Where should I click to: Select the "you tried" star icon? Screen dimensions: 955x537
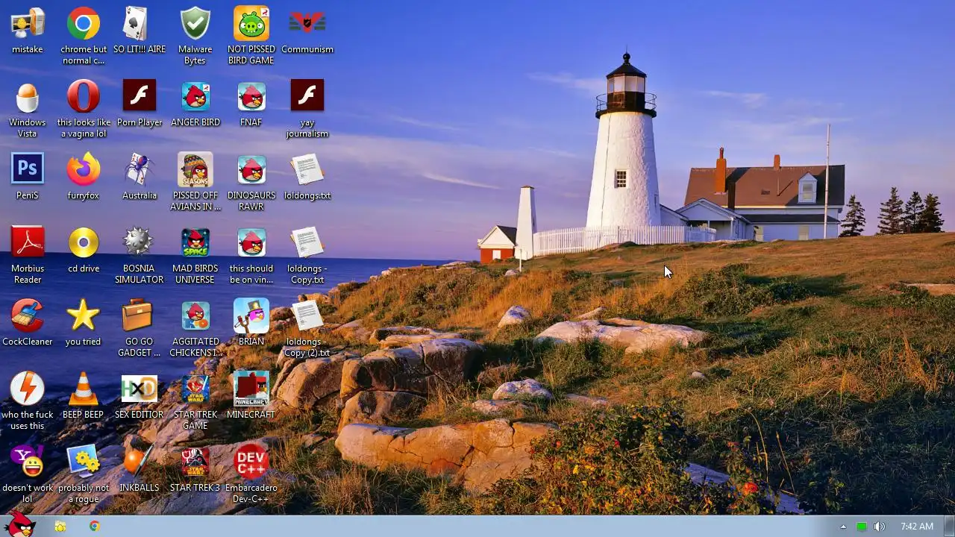tap(84, 316)
